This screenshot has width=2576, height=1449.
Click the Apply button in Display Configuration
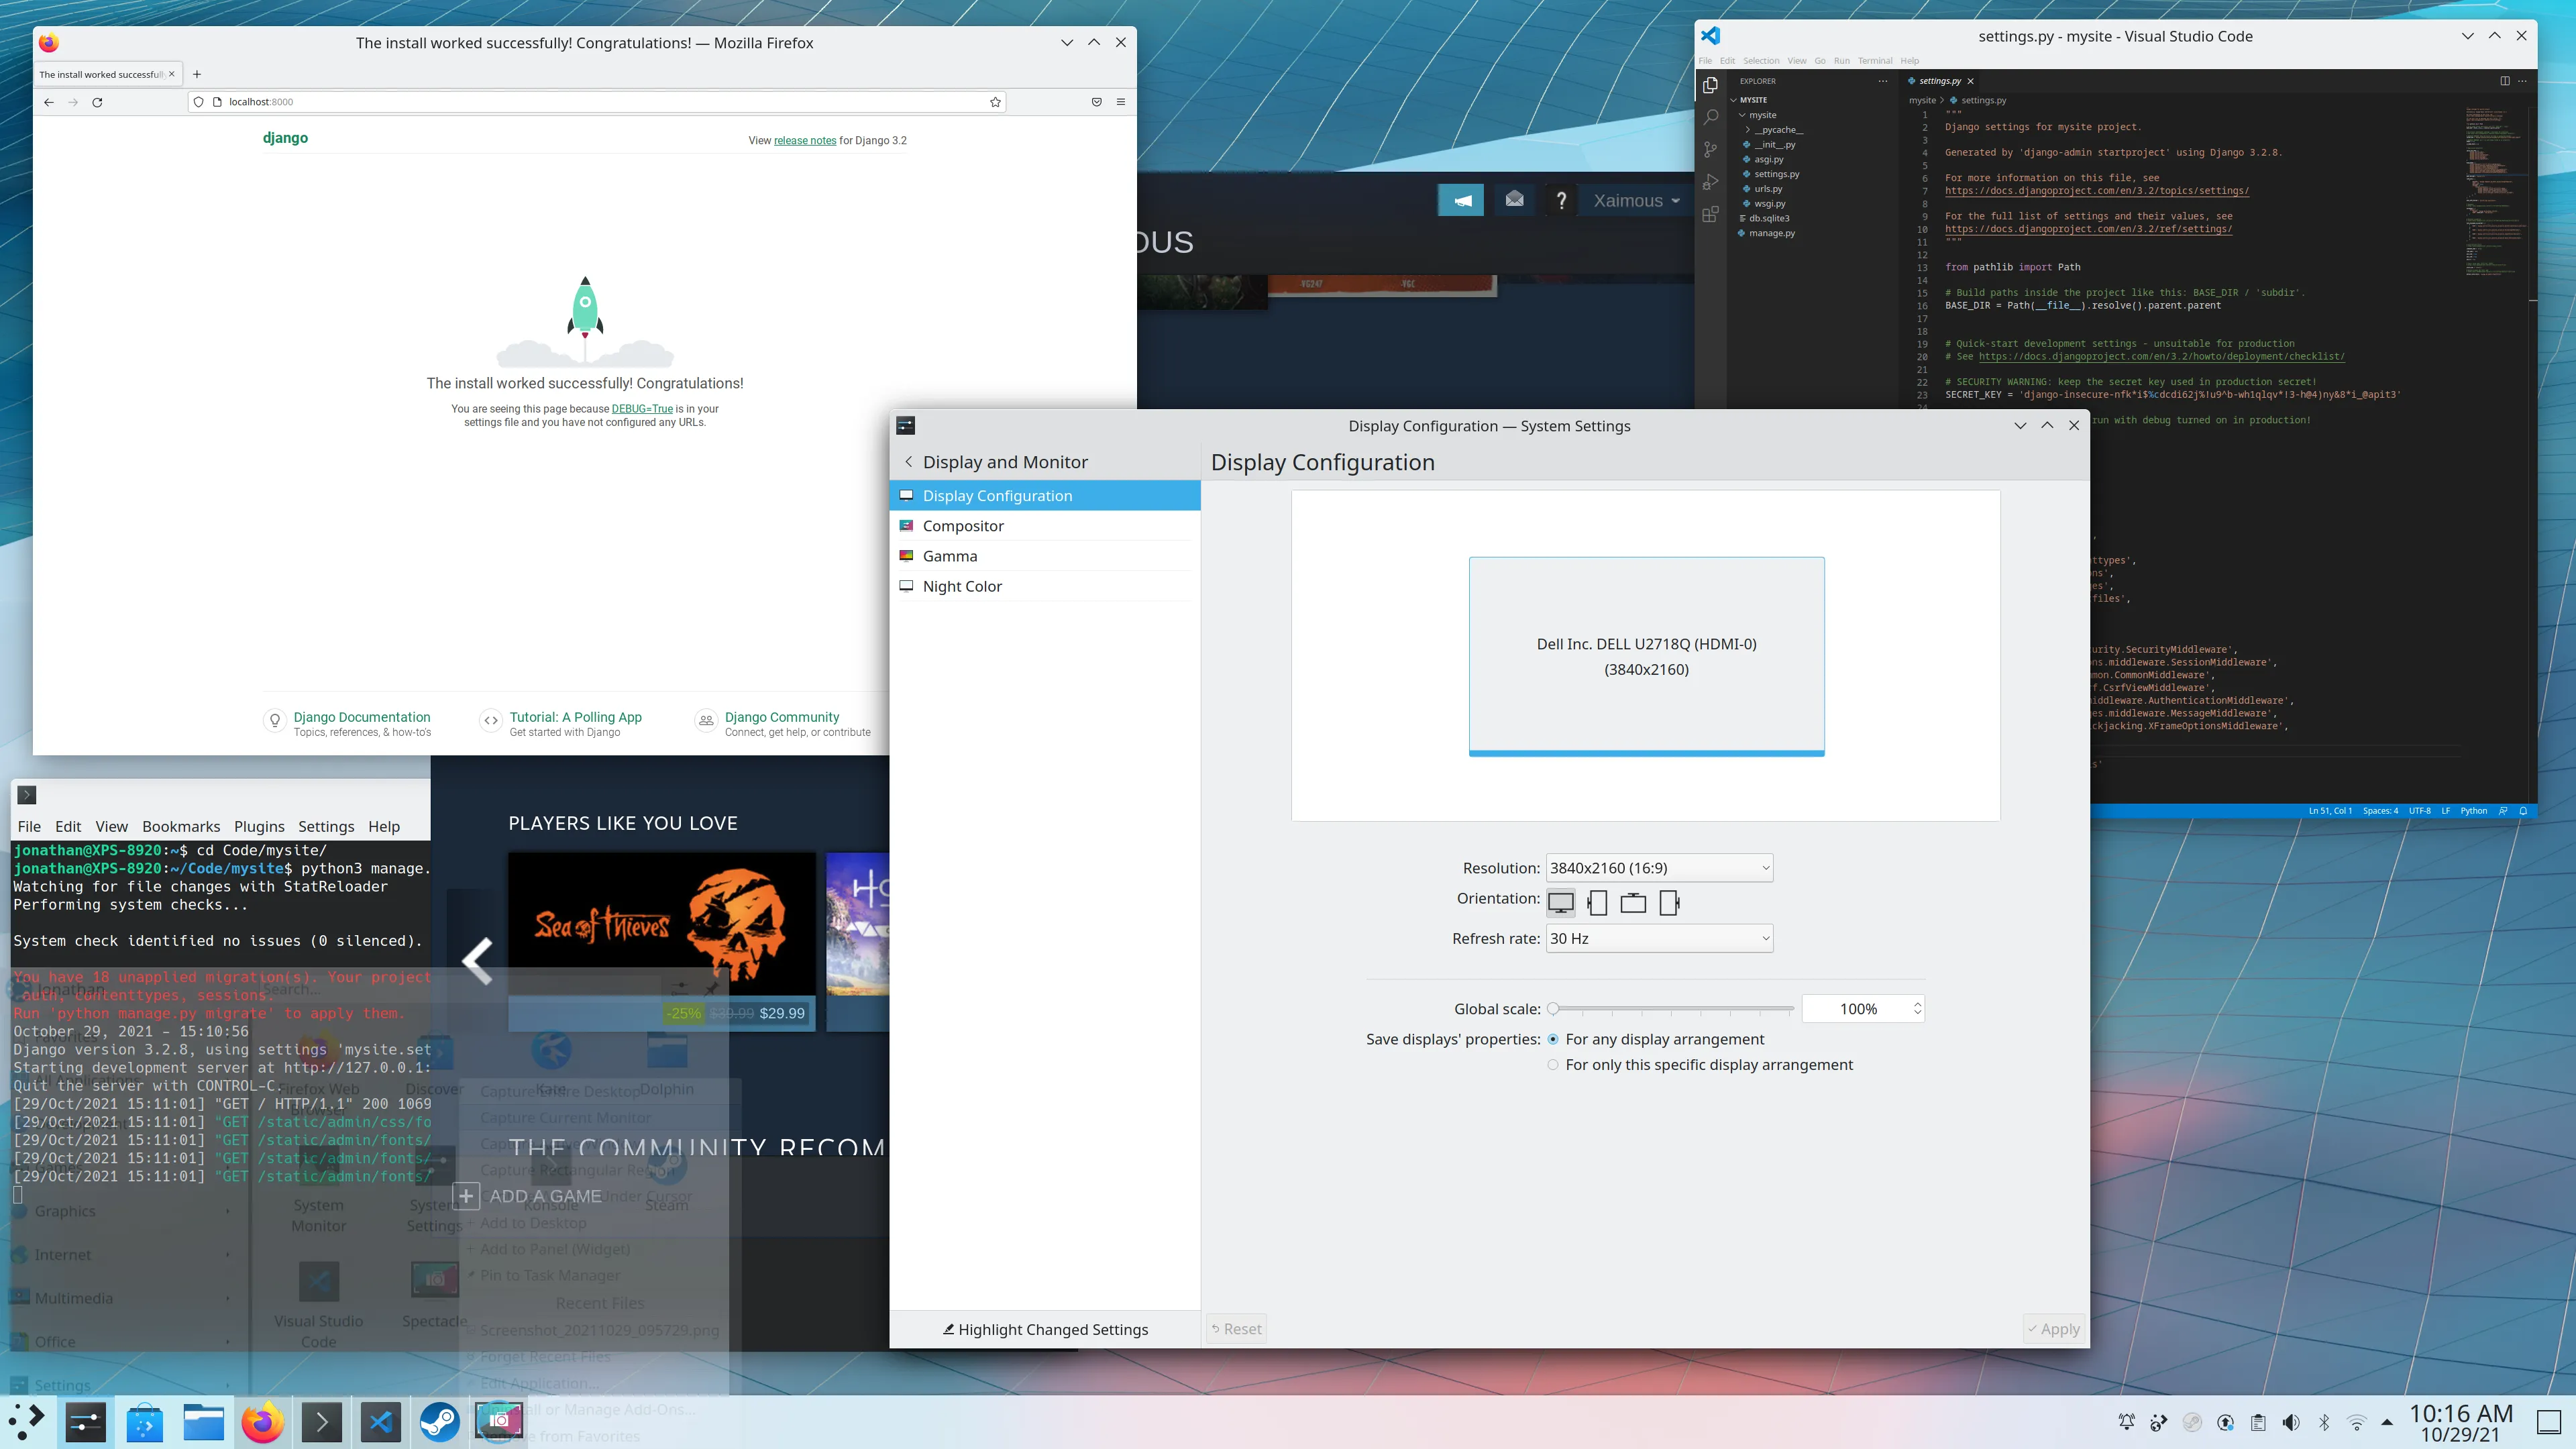click(2053, 1328)
